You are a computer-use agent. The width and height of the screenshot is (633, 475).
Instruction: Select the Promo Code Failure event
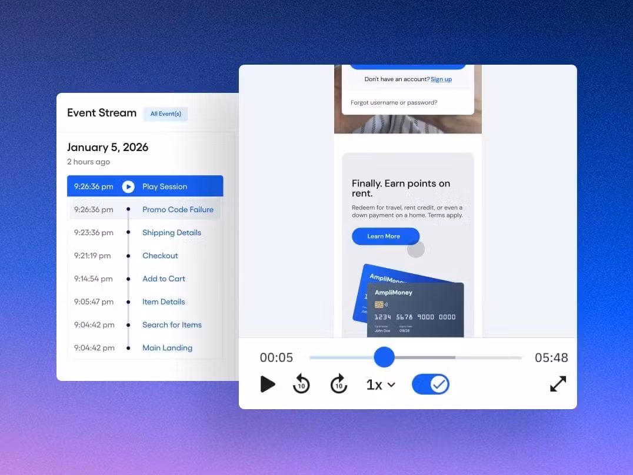pyautogui.click(x=178, y=209)
